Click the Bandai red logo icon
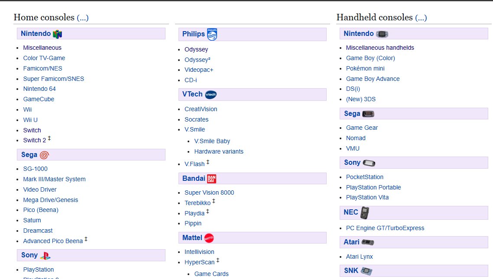 211,179
